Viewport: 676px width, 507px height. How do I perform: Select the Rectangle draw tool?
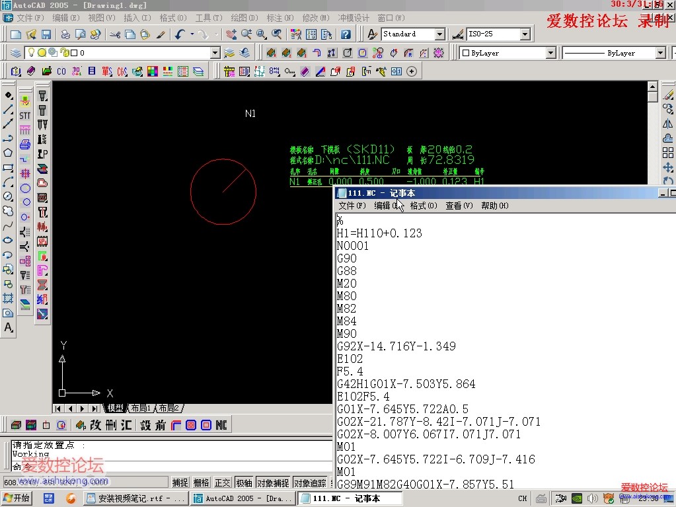coord(8,167)
